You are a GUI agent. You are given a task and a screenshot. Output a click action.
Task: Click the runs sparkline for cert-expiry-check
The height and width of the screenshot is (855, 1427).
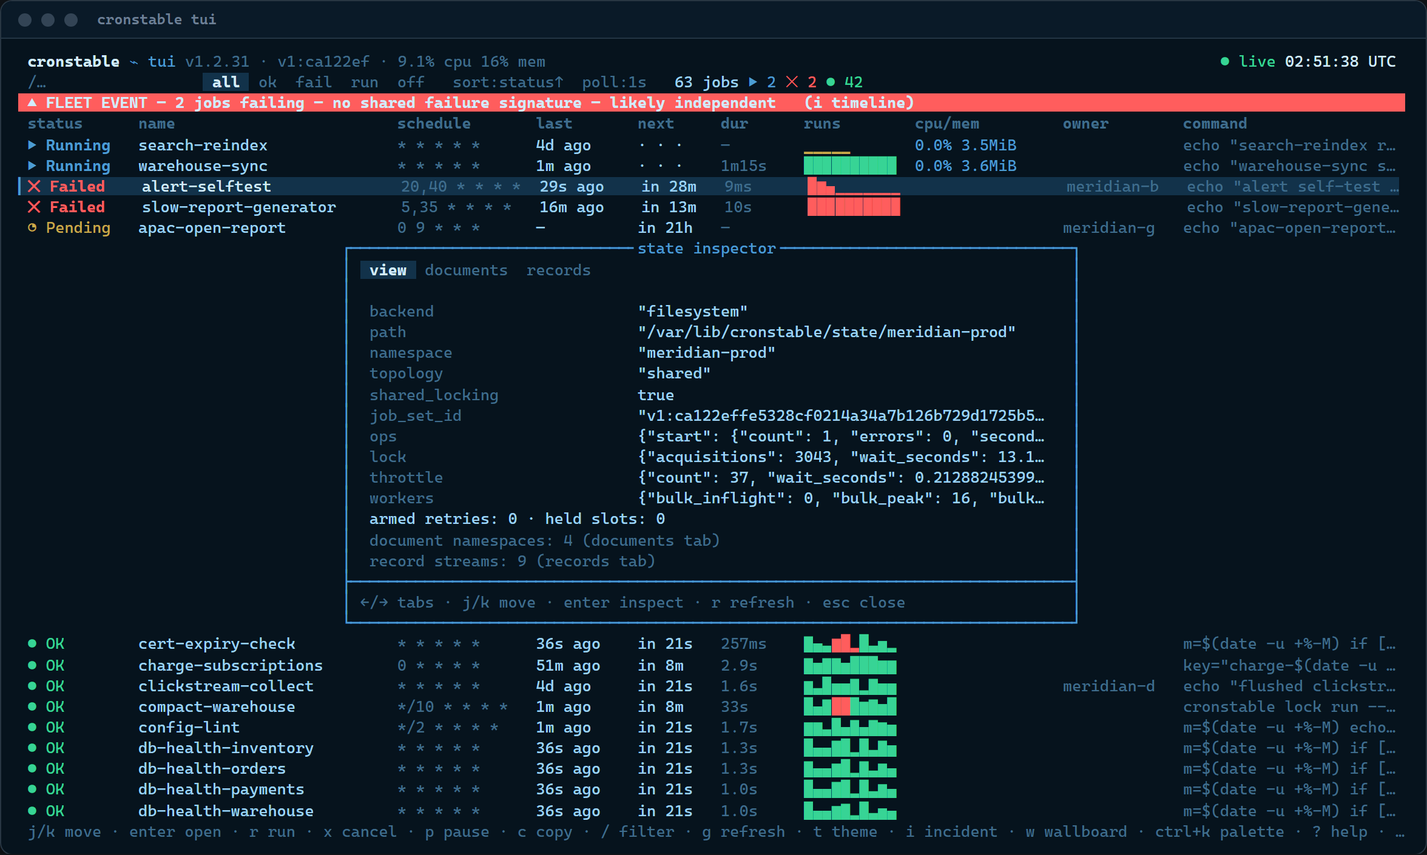pyautogui.click(x=850, y=643)
